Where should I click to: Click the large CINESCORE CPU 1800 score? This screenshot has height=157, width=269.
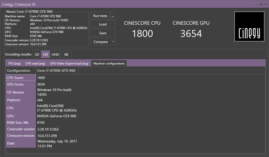coord(142,33)
